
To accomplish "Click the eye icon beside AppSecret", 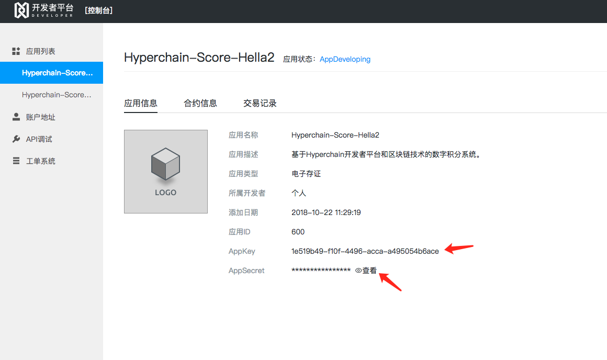I will [358, 271].
